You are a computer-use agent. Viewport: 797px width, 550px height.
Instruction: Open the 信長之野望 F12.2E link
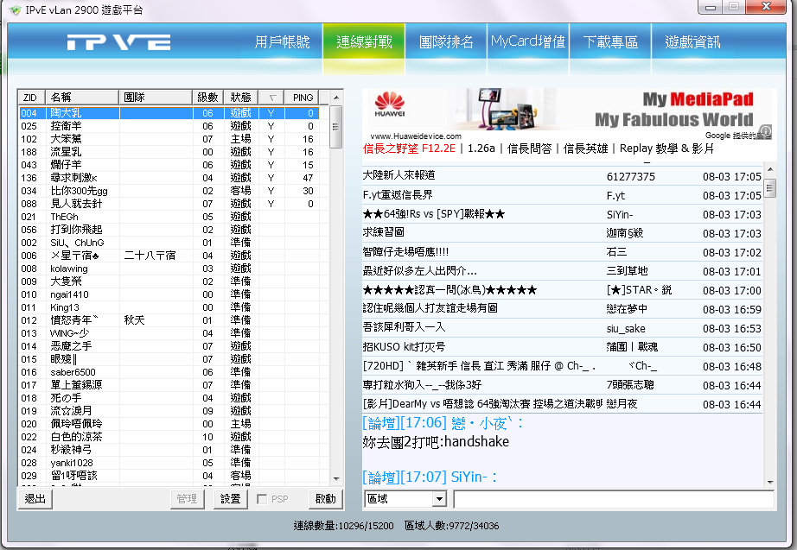tap(408, 149)
